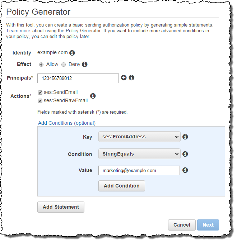Open the Key dropdown showing ses:FromAddress

(139, 137)
